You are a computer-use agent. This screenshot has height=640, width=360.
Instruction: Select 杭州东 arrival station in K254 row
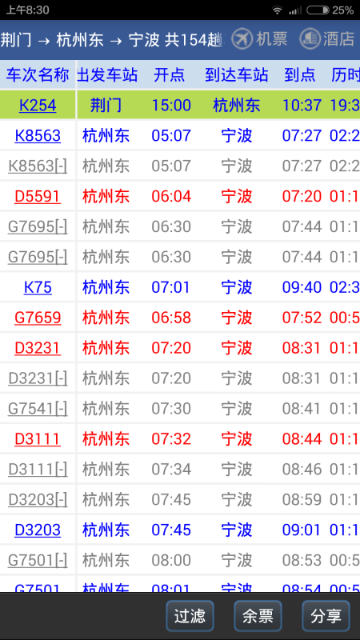pyautogui.click(x=237, y=106)
